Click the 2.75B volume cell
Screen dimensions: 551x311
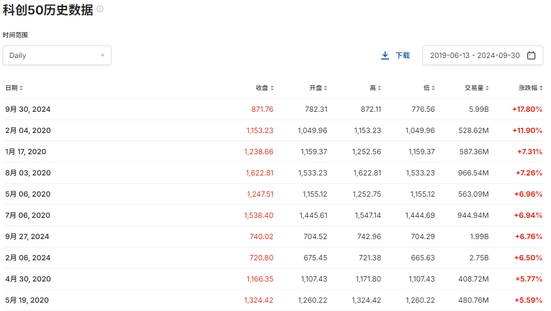[478, 258]
